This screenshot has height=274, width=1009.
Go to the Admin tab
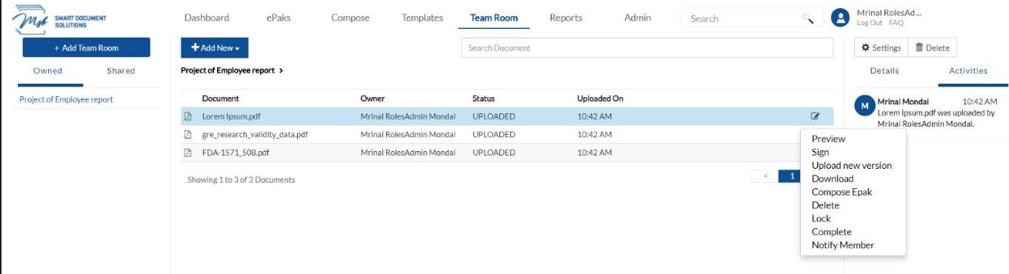pos(638,18)
